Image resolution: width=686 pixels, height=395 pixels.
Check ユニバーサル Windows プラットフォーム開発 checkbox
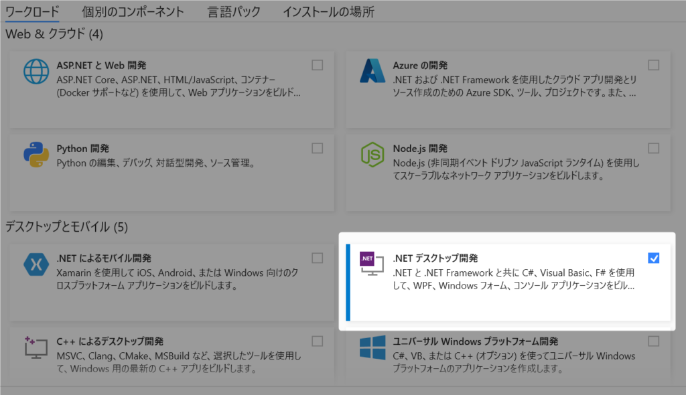coord(654,341)
